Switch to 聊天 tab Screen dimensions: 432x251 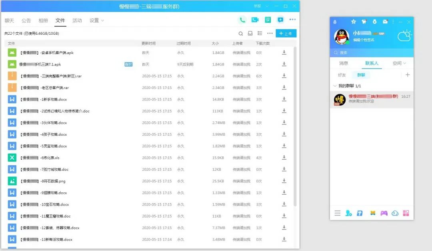pyautogui.click(x=9, y=20)
